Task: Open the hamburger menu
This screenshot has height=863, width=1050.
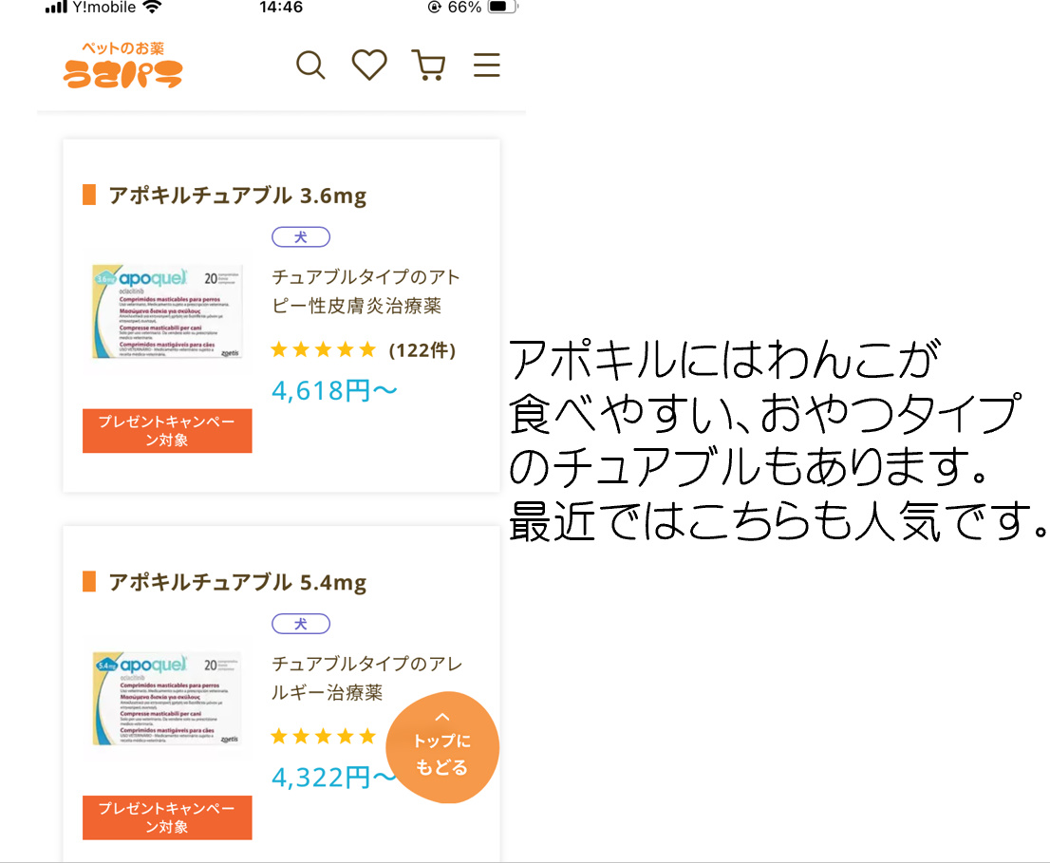Action: tap(487, 65)
